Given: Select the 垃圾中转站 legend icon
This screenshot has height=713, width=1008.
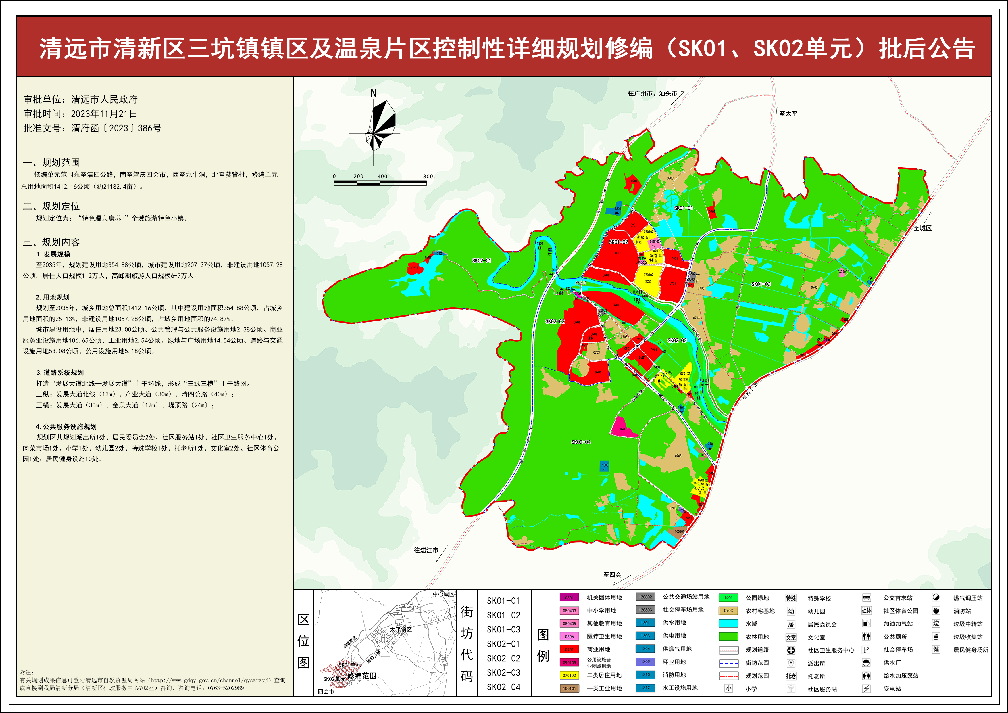Looking at the screenshot, I should (x=936, y=623).
